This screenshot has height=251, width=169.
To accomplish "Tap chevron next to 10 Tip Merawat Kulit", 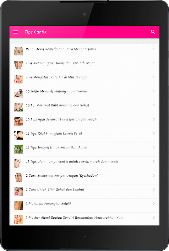I will click(154, 105).
